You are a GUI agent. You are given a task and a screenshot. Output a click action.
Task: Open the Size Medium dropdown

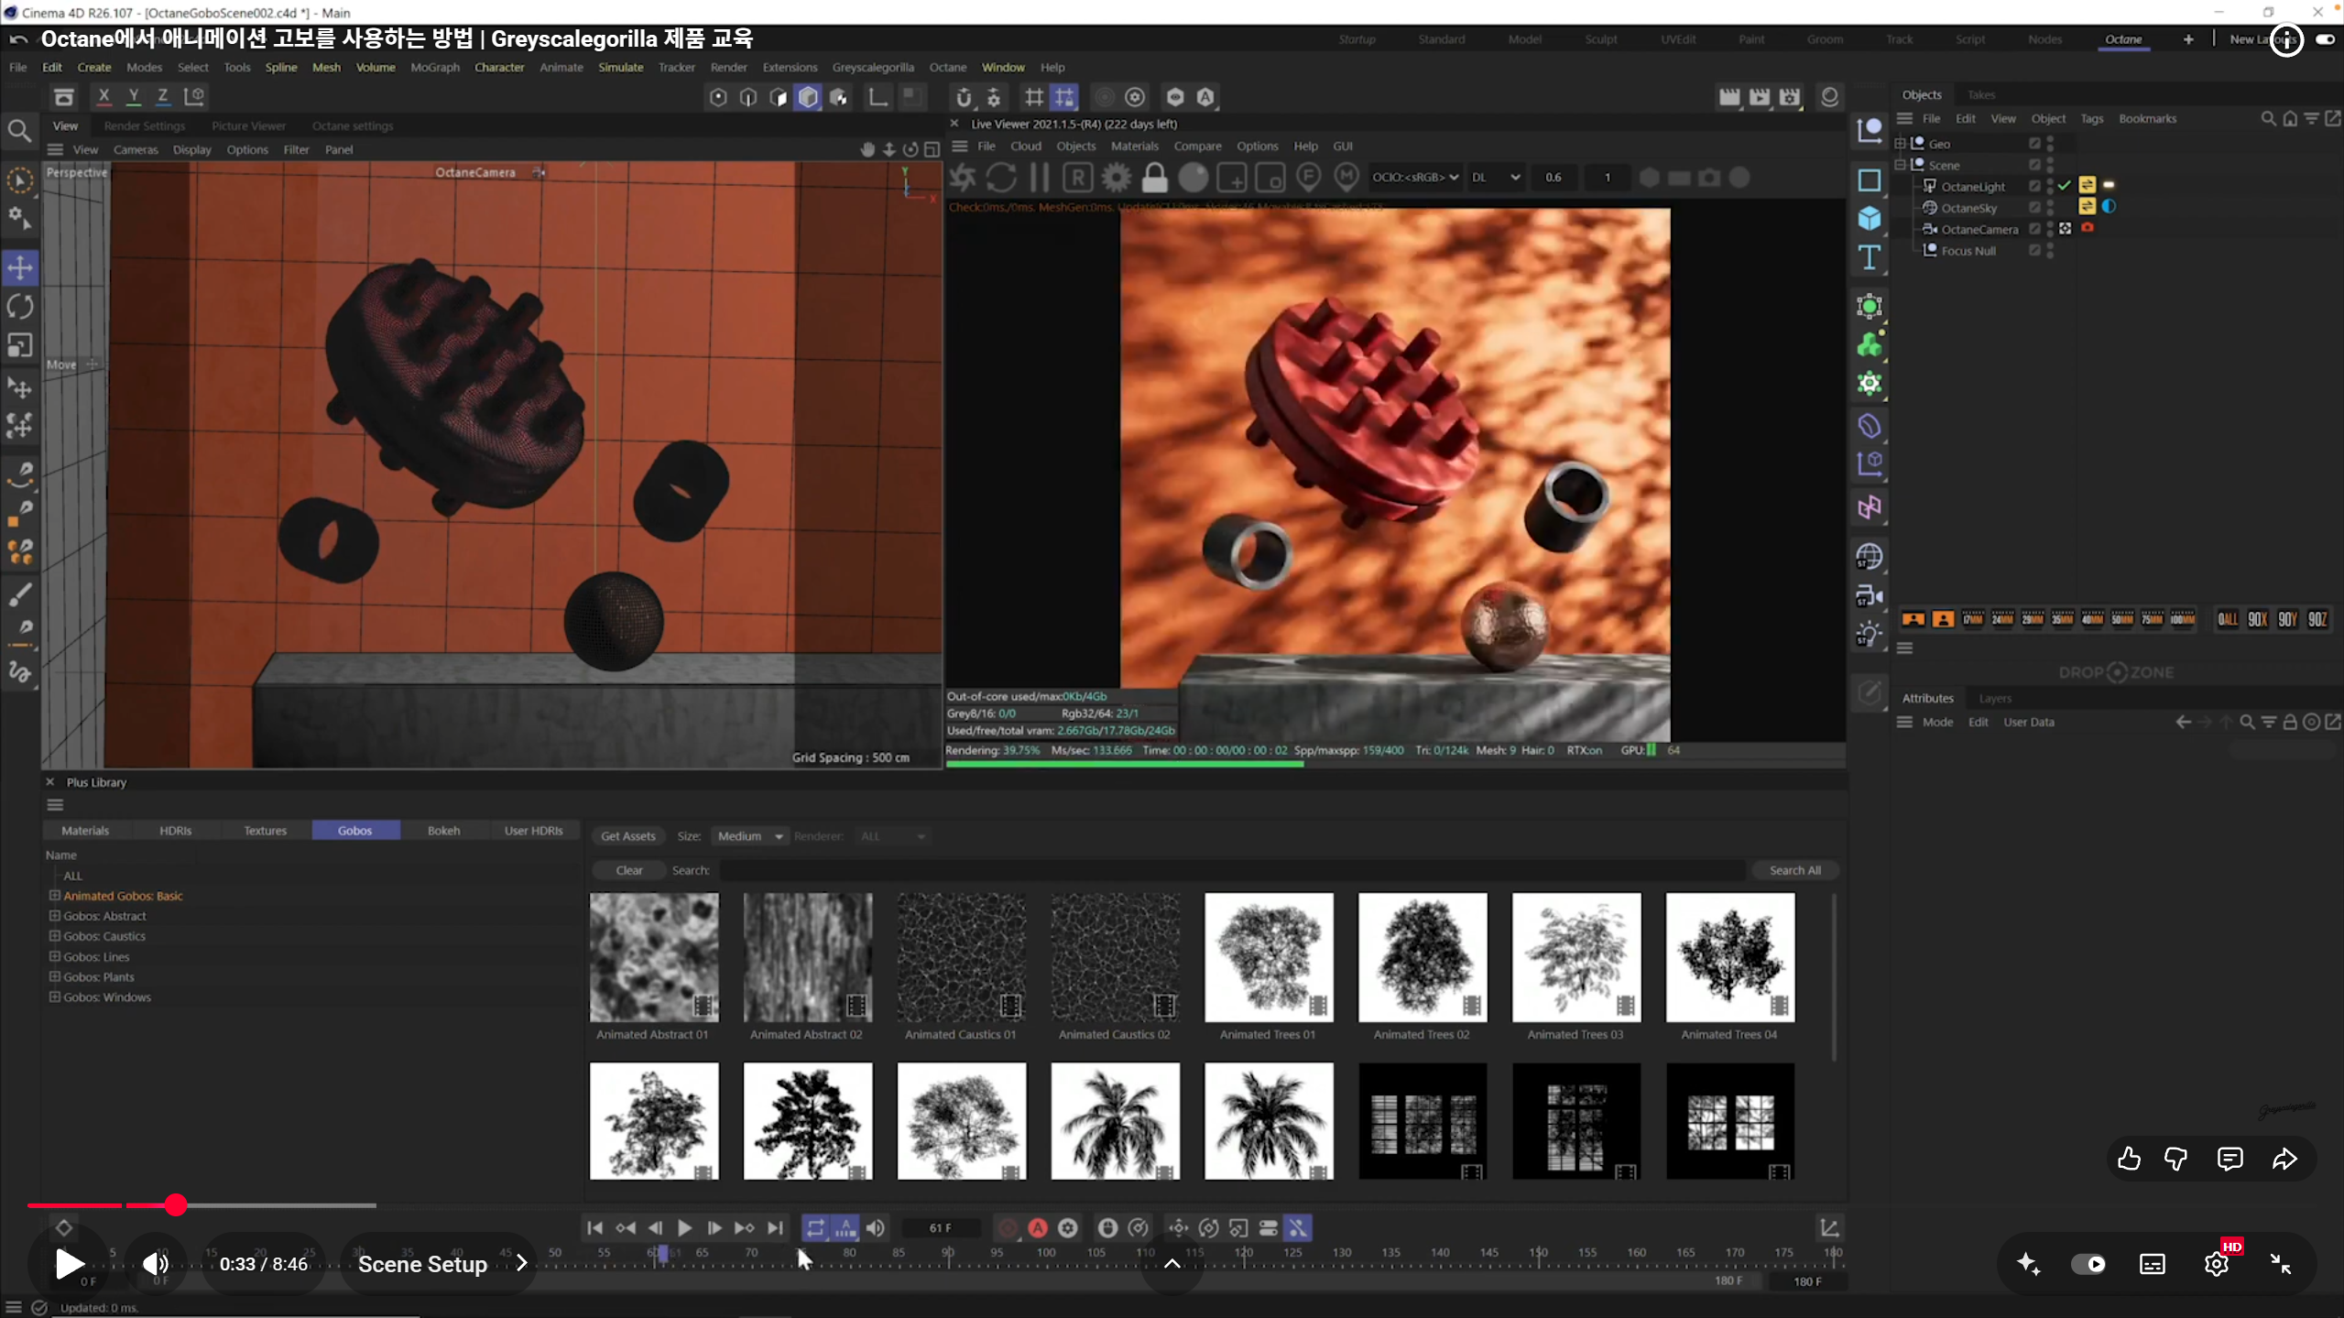pyautogui.click(x=749, y=836)
